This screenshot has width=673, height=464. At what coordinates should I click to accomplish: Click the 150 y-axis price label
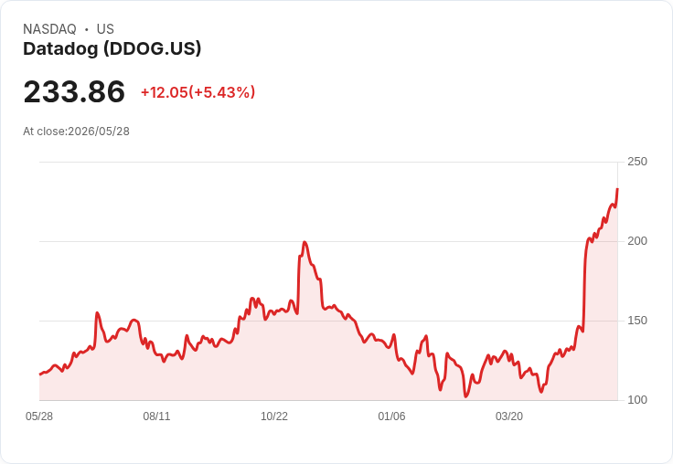pos(637,321)
